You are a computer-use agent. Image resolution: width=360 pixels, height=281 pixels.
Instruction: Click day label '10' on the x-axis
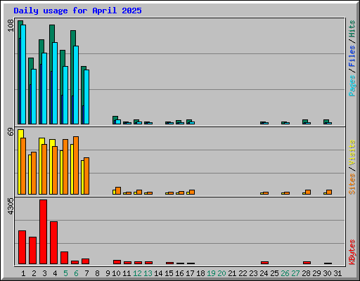116,273
